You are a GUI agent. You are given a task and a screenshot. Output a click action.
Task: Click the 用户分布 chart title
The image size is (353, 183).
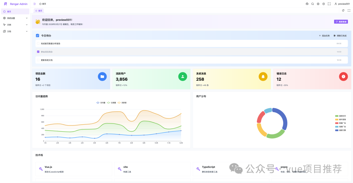coord(201,96)
